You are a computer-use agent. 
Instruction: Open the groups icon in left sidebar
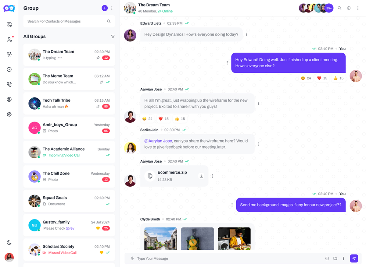coord(9,54)
